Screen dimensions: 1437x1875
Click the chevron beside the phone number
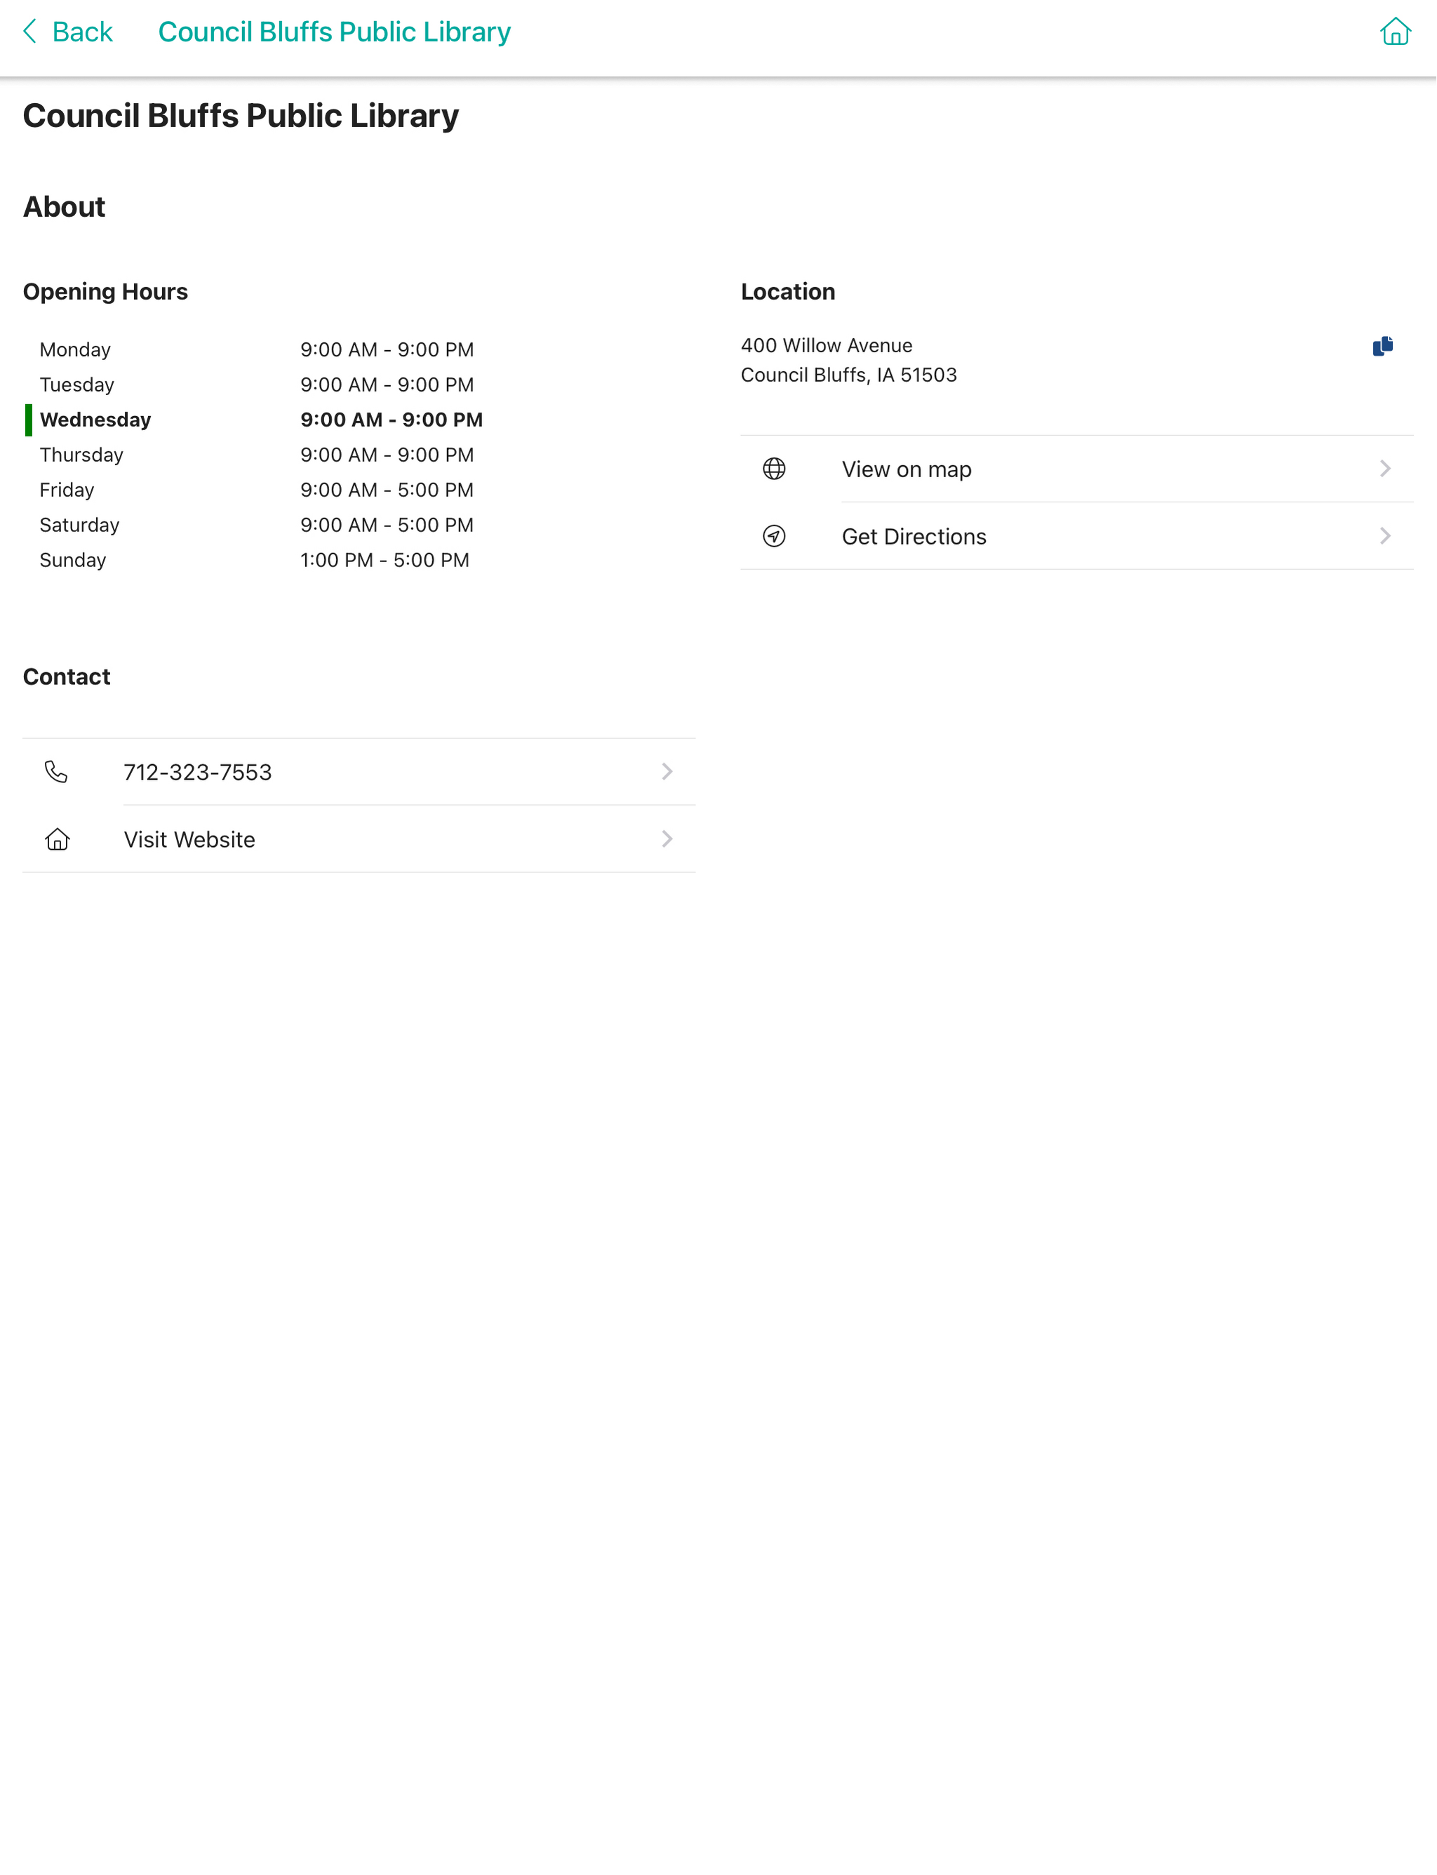pyautogui.click(x=667, y=773)
